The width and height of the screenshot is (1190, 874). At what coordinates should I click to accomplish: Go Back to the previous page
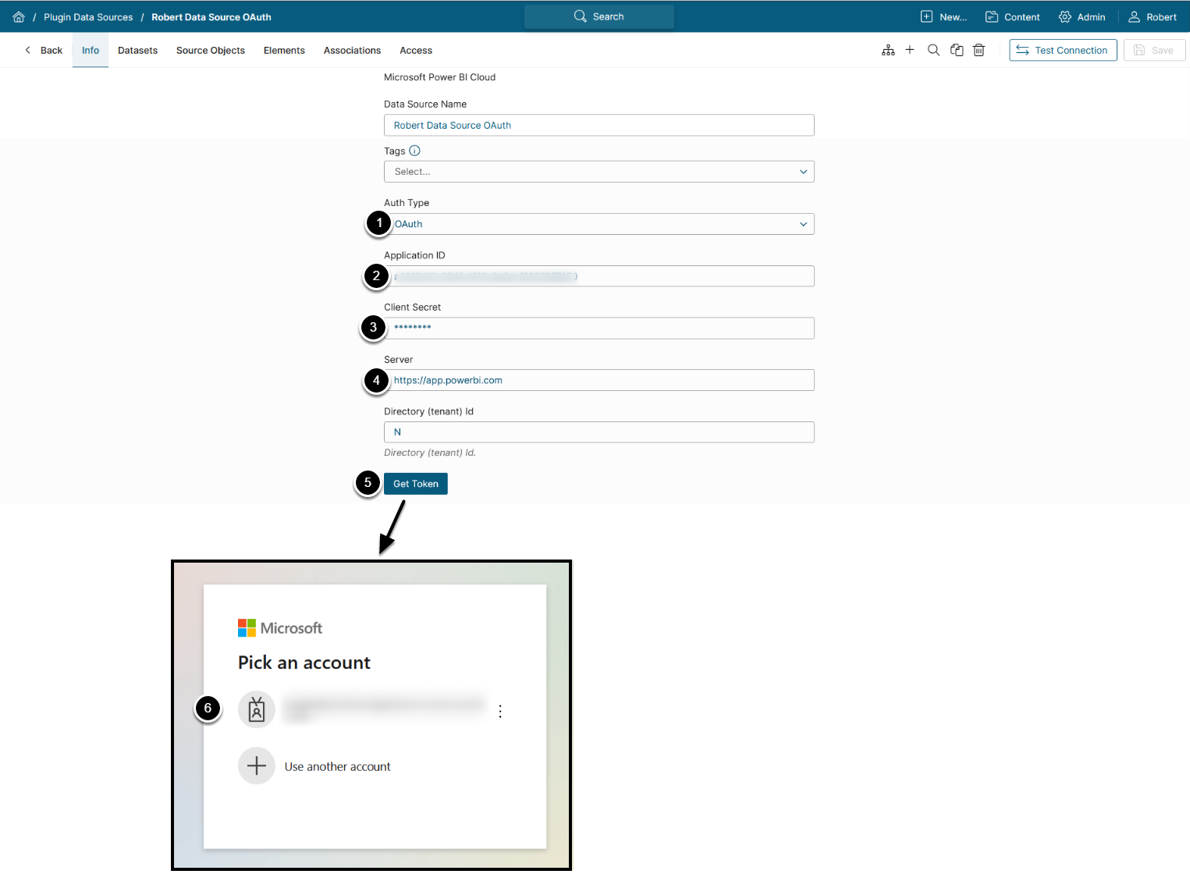pos(44,50)
